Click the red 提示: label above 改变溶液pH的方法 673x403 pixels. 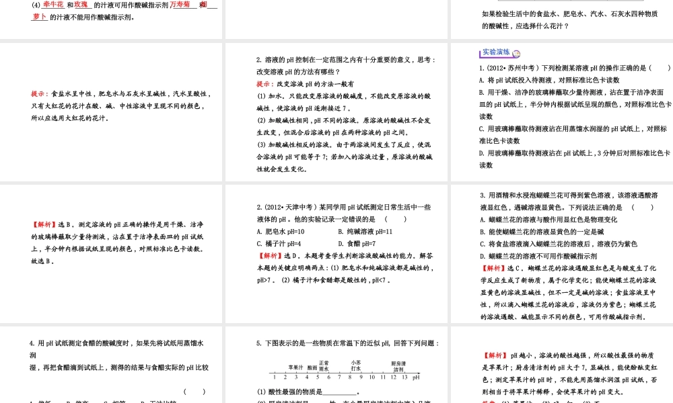(x=264, y=84)
